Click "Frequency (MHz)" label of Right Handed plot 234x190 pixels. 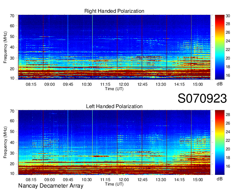[x=5, y=47]
